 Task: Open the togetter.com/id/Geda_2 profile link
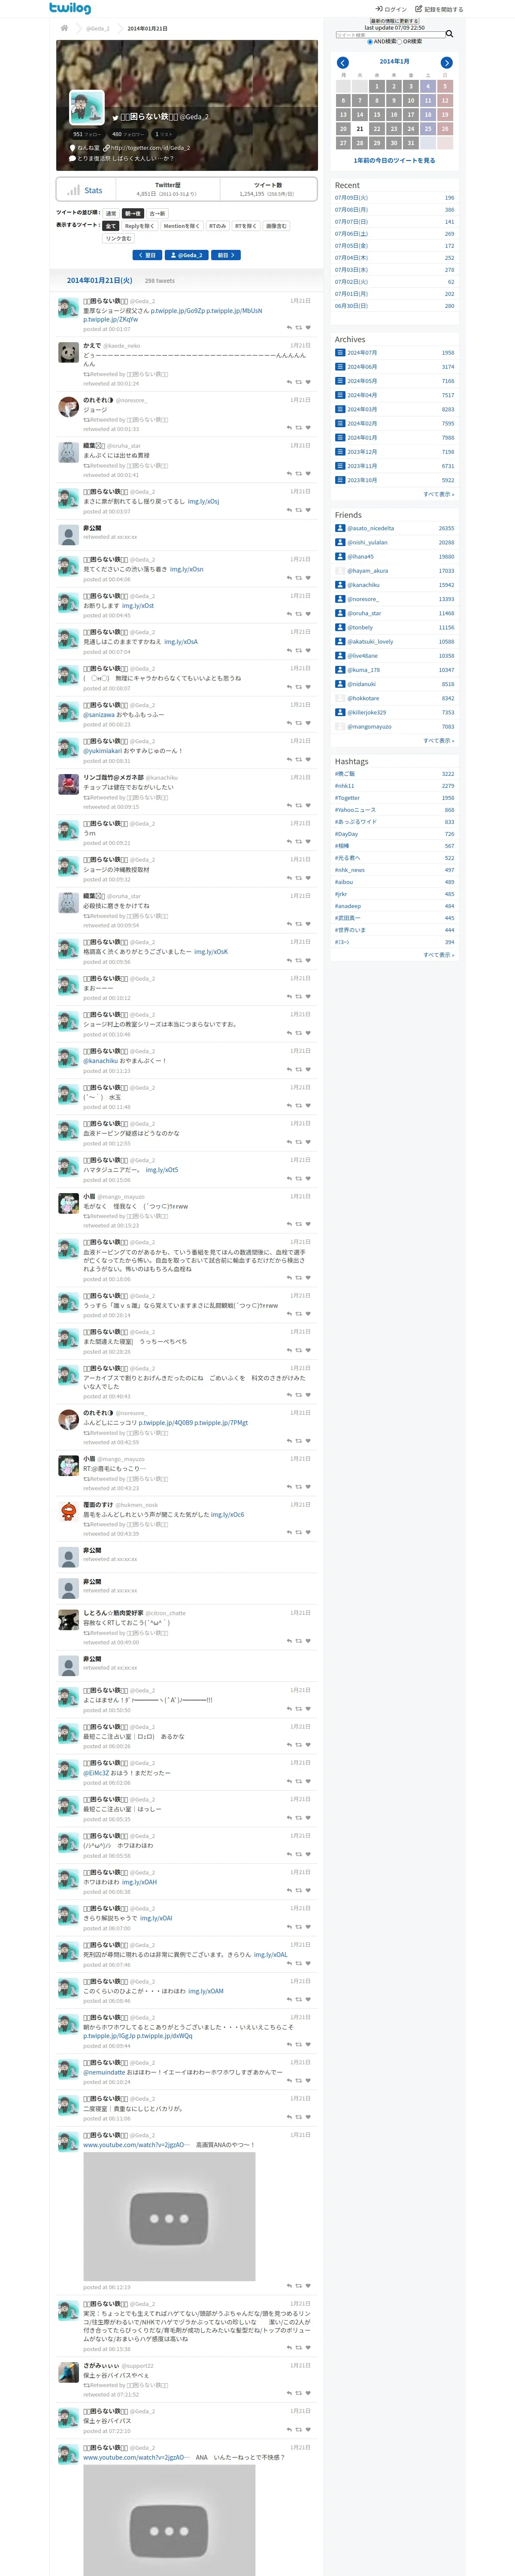point(150,148)
